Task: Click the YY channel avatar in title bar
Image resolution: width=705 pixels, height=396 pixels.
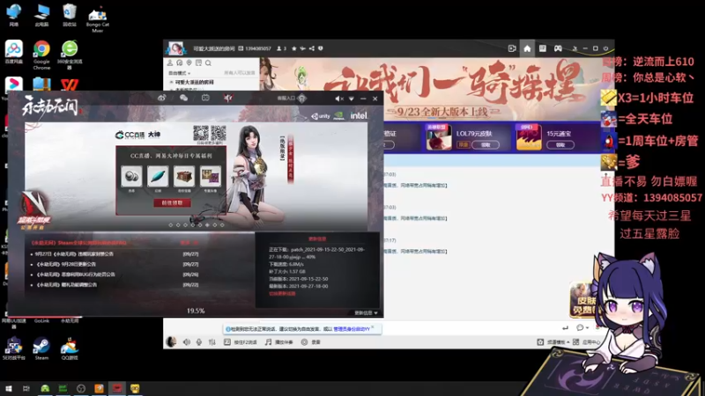Action: (175, 48)
